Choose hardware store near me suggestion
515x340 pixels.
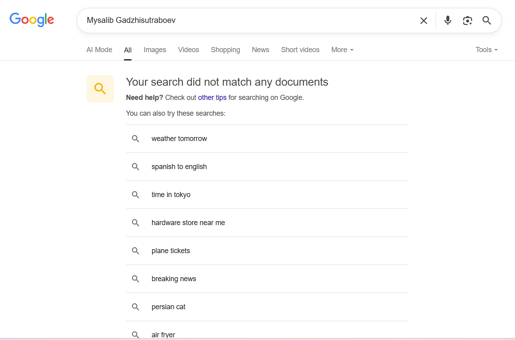click(267, 223)
